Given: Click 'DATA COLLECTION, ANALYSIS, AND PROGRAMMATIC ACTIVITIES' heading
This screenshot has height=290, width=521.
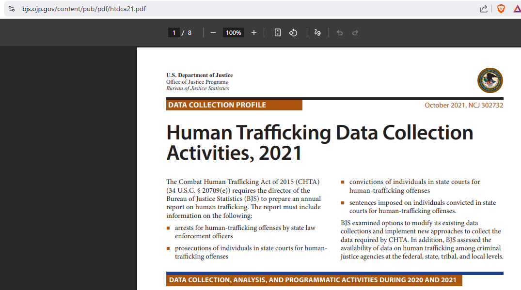Looking at the screenshot, I should pos(313,280).
